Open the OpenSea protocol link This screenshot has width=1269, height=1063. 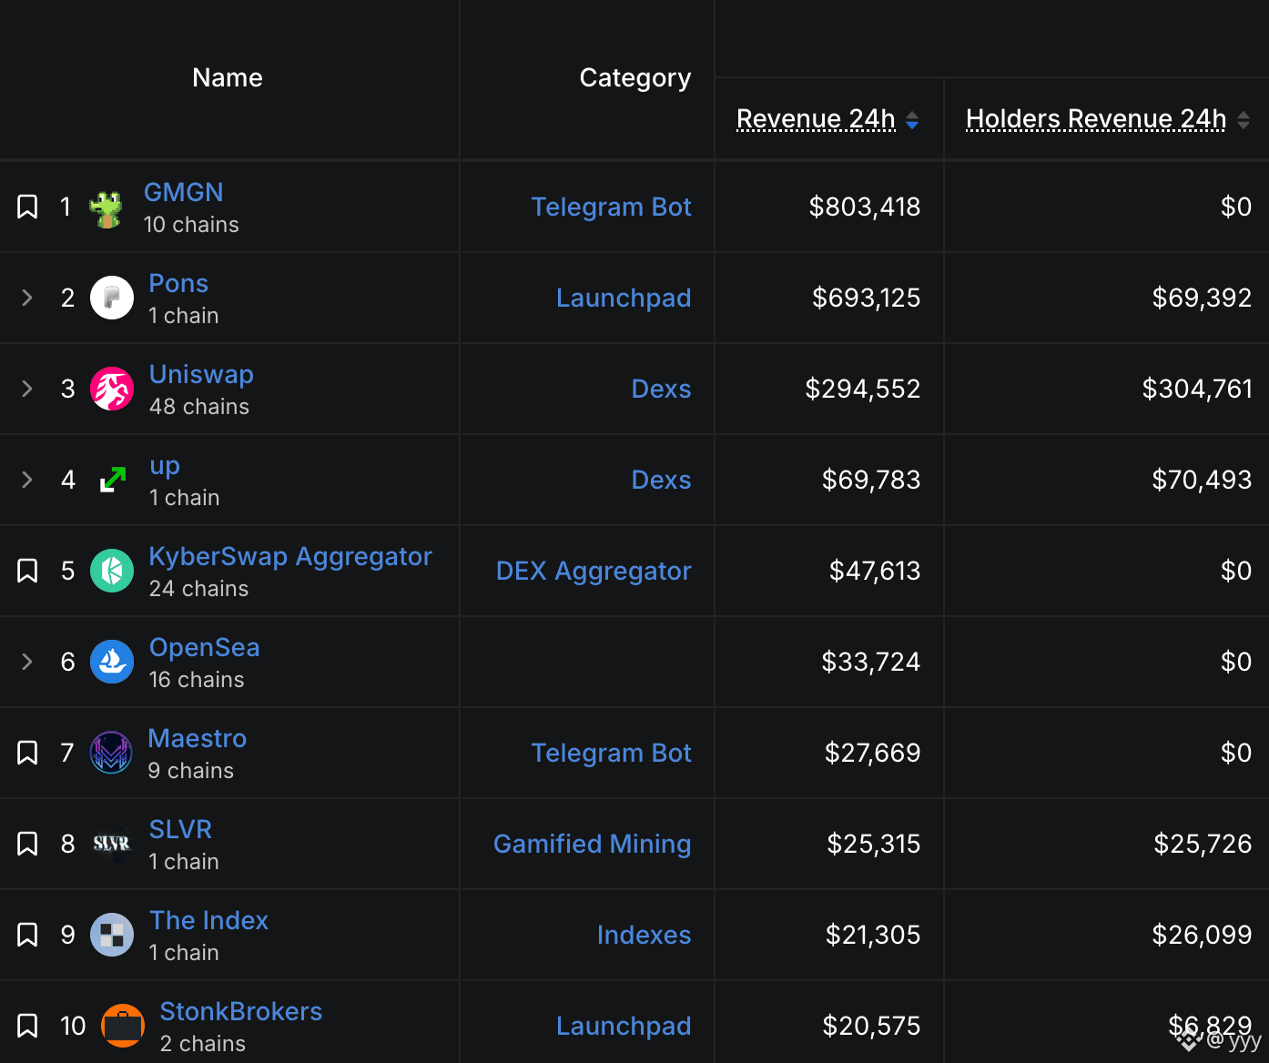[205, 647]
